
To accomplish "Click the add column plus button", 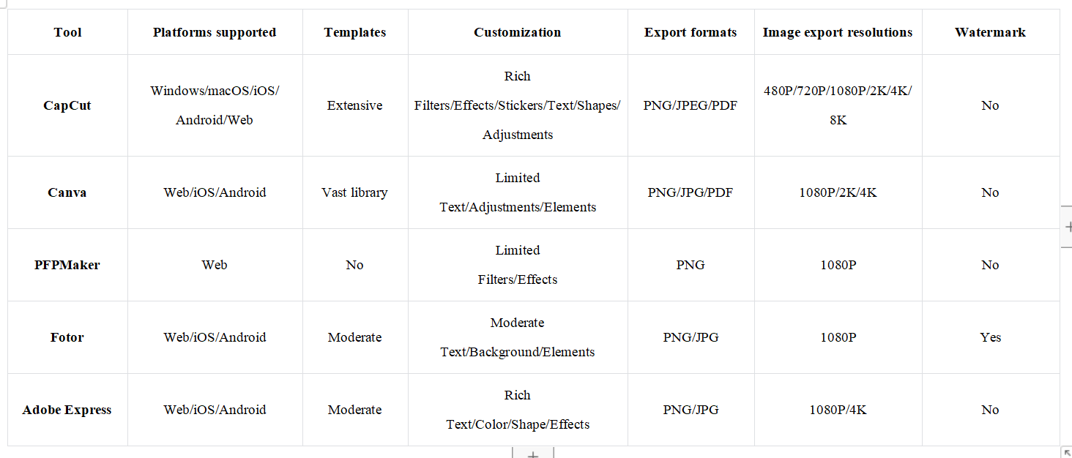I will click(x=1066, y=227).
